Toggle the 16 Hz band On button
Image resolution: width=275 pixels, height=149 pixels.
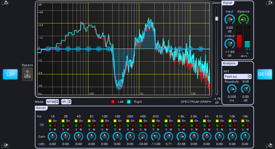coord(50,121)
